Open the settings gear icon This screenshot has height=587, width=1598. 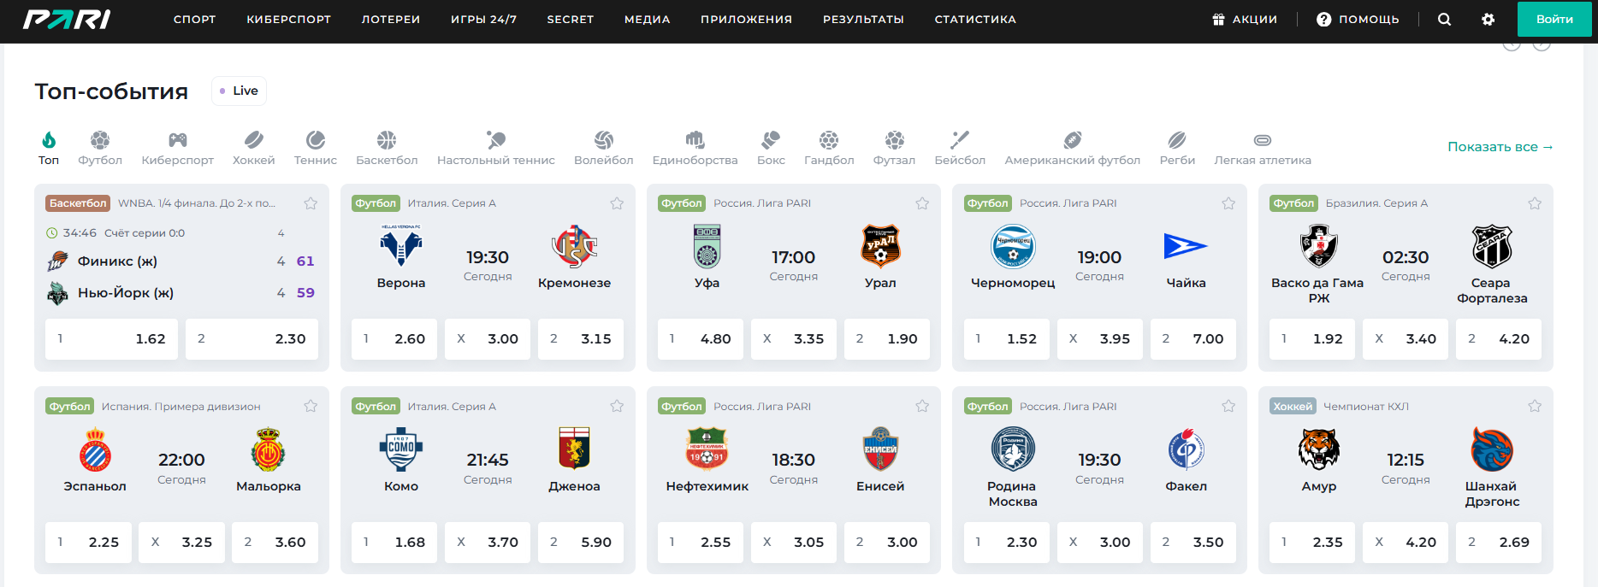pos(1489,19)
